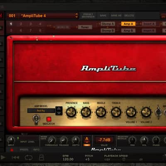The image size is (166, 166).
Task: Open the Stomp A module
Action: pos(108,24)
